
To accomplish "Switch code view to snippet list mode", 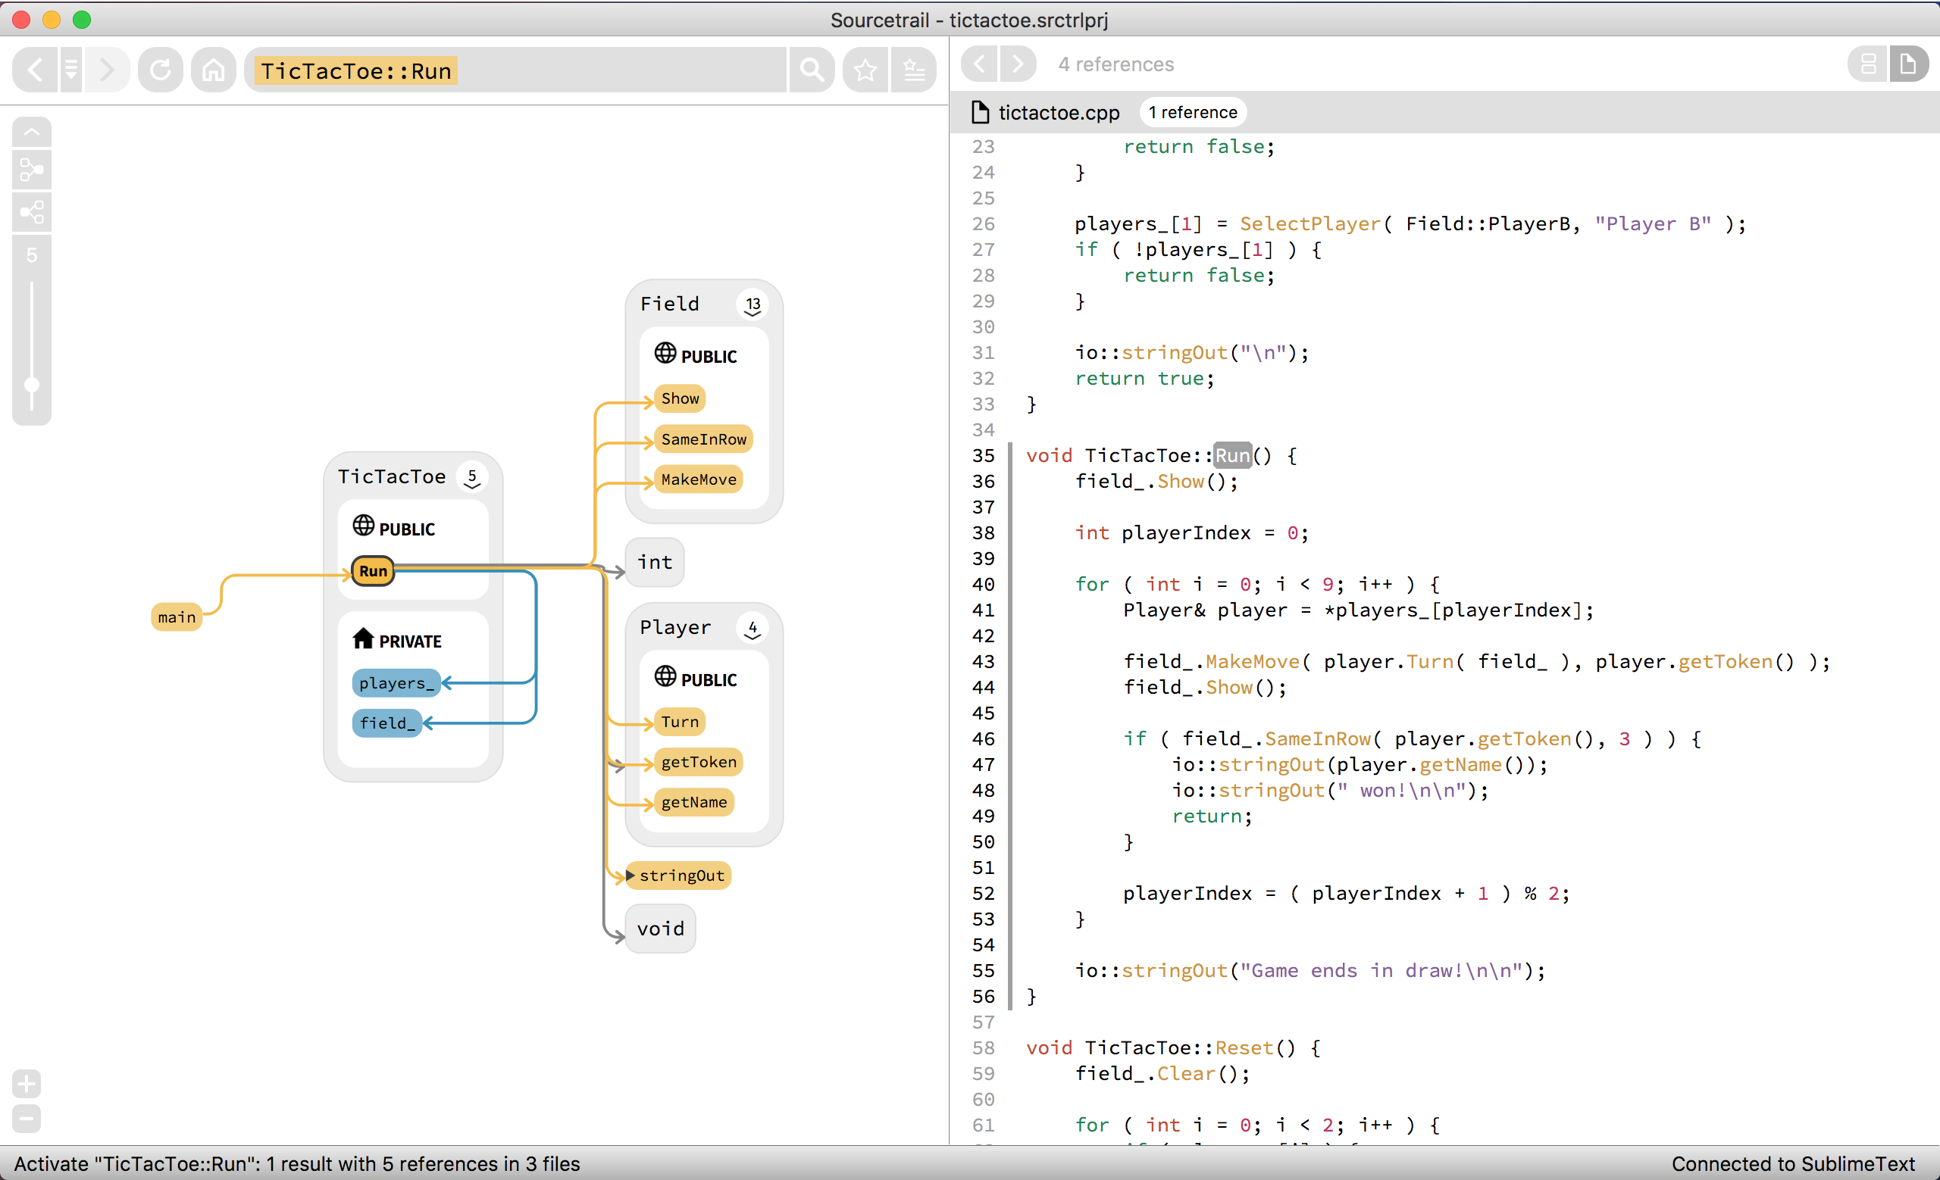I will 1867,64.
